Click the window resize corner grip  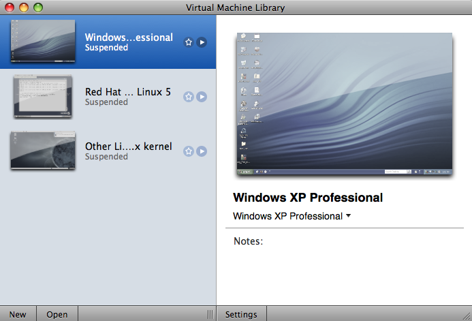tap(467, 316)
